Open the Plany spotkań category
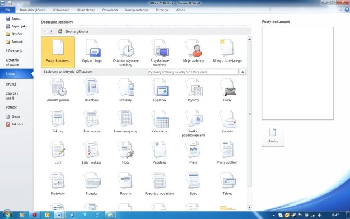350x219 pixels. coord(227,153)
